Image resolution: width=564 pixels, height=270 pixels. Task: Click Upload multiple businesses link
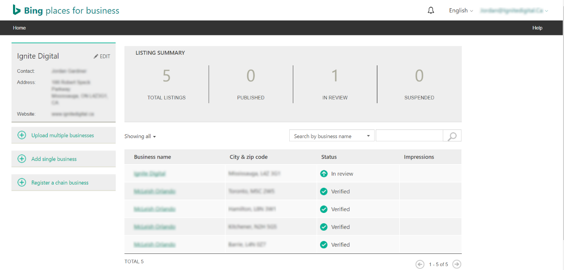[63, 135]
